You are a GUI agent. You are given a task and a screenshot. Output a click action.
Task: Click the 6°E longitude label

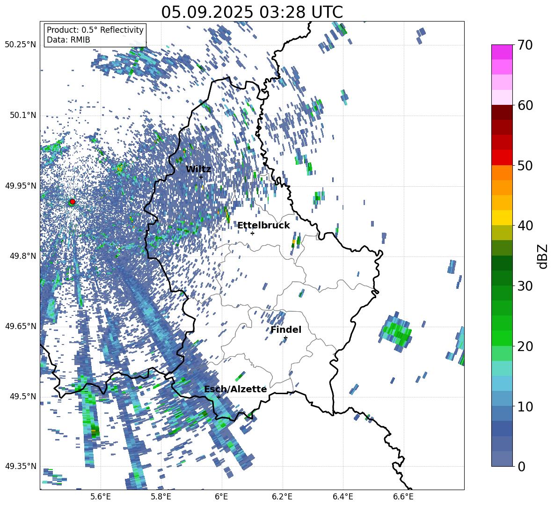[221, 497]
